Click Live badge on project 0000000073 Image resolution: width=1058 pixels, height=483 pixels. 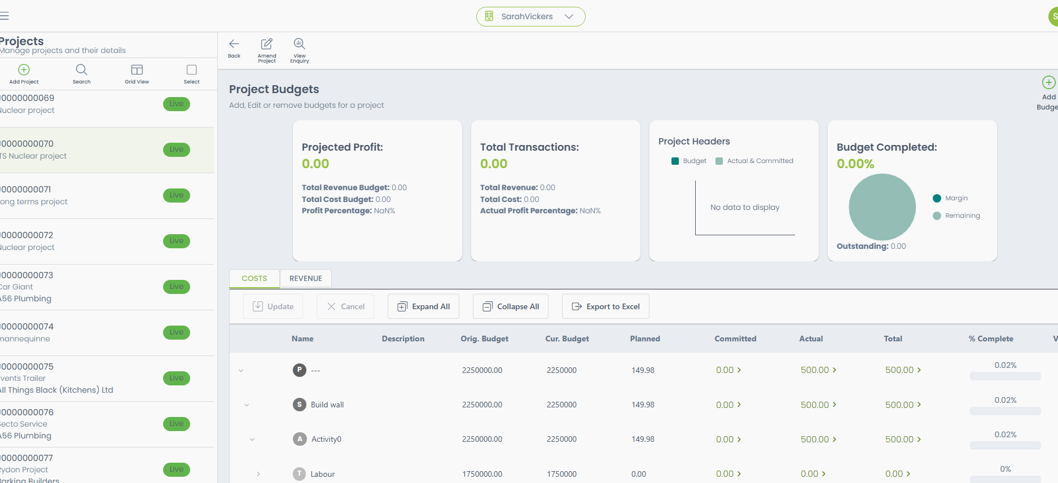pos(177,287)
